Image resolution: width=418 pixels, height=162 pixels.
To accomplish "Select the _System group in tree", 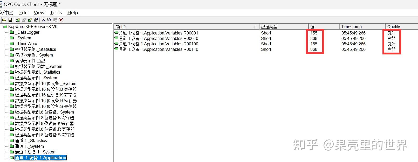I will [23, 38].
